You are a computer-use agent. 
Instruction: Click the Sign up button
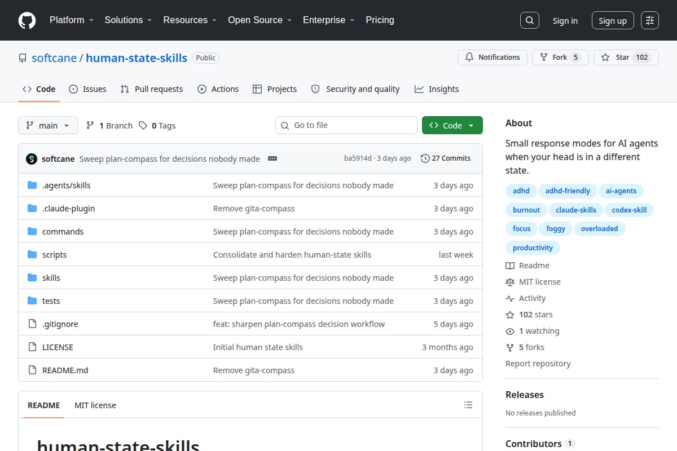click(613, 20)
